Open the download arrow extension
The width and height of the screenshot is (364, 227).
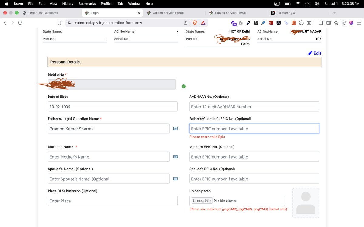click(278, 23)
